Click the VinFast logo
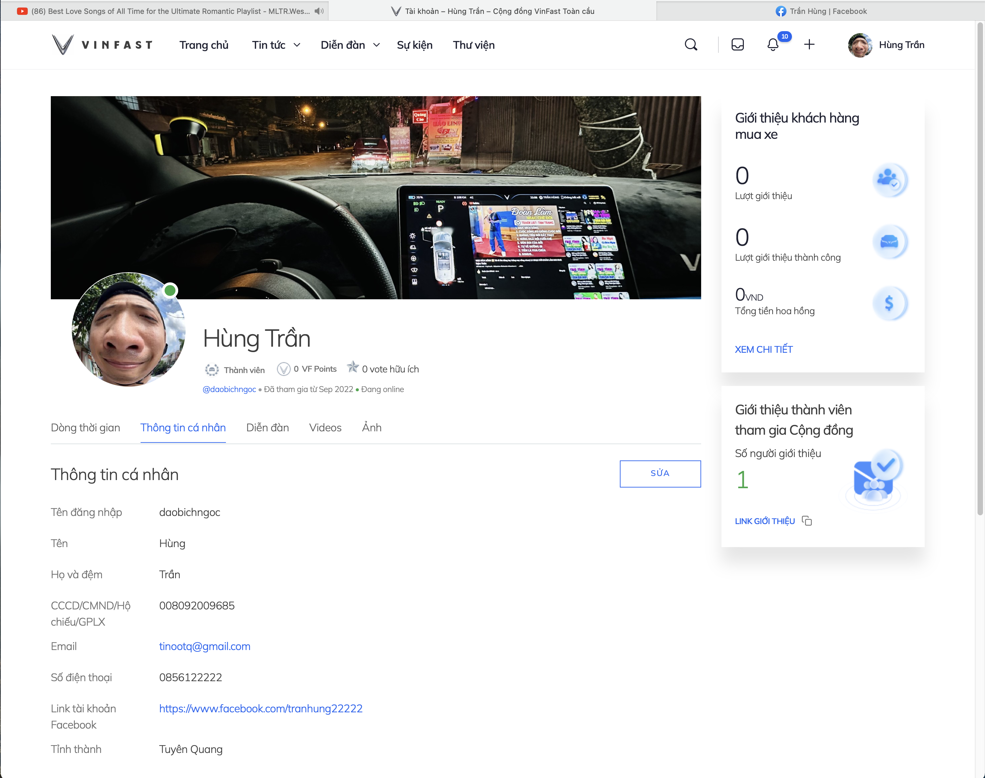The height and width of the screenshot is (778, 985). point(102,45)
